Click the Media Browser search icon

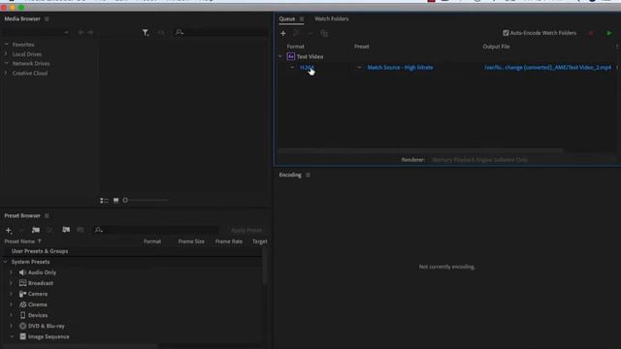[179, 32]
